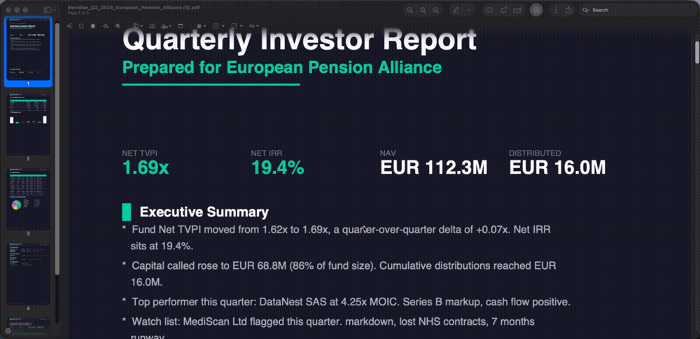Select the page 3 thumbnail with pie chart

point(29,199)
